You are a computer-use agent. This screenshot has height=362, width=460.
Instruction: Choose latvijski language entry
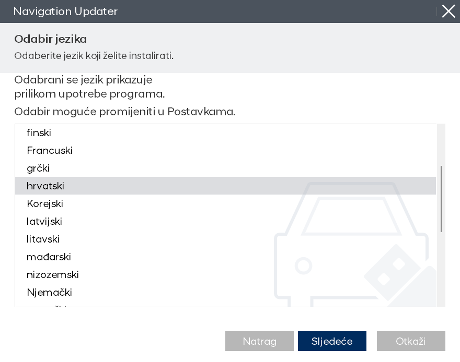click(44, 222)
